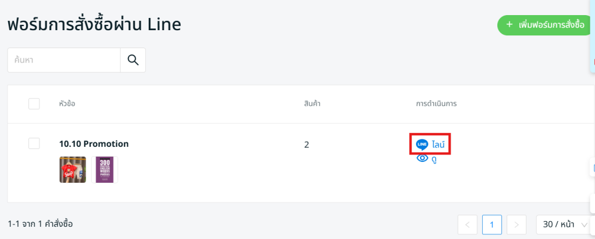Click the สินค้า column header
Image resolution: width=595 pixels, height=239 pixels.
[313, 104]
